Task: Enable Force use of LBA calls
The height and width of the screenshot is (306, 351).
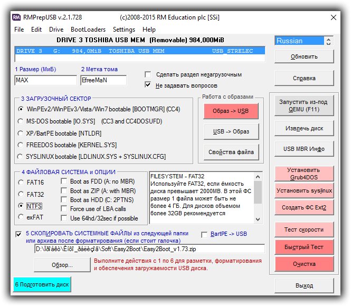Action: pos(64,209)
